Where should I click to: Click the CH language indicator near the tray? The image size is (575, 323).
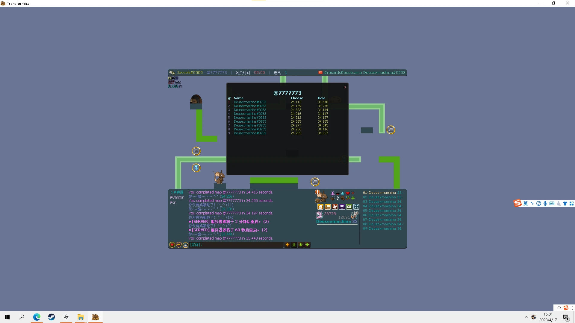[559, 308]
